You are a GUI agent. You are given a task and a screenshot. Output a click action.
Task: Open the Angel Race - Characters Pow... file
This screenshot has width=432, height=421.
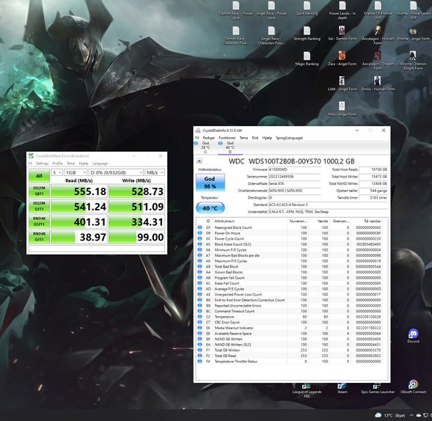coord(271,35)
